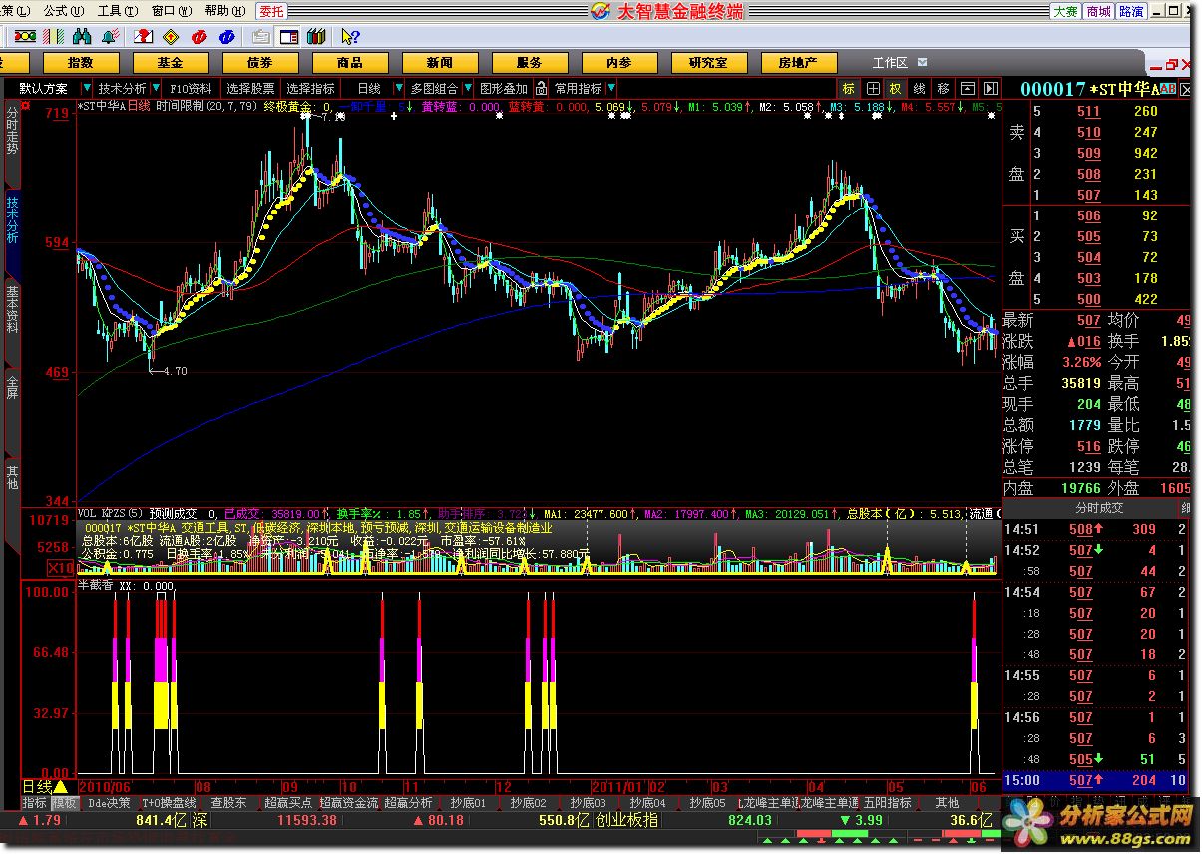Image resolution: width=1202 pixels, height=854 pixels.
Task: Open the alarm bell alert tool
Action: click(x=109, y=37)
